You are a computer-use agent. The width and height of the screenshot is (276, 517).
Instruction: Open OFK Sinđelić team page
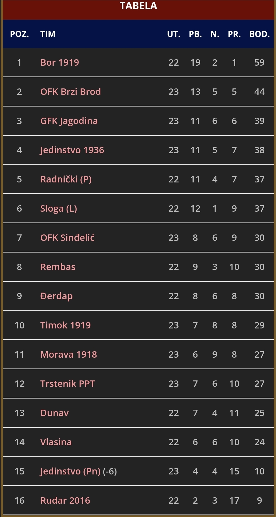pyautogui.click(x=67, y=238)
